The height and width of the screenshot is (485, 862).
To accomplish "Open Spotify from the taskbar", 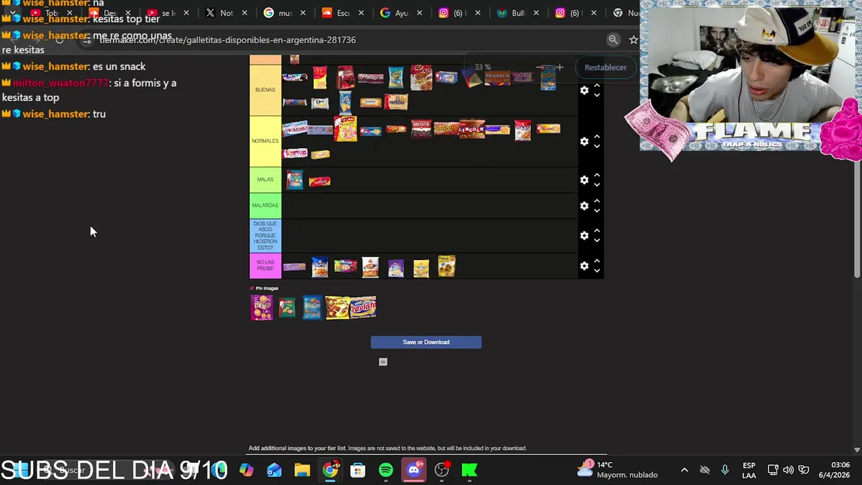I will click(386, 470).
